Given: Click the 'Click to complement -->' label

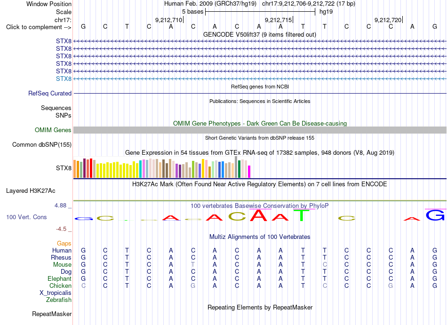Looking at the screenshot, I should pos(39,27).
